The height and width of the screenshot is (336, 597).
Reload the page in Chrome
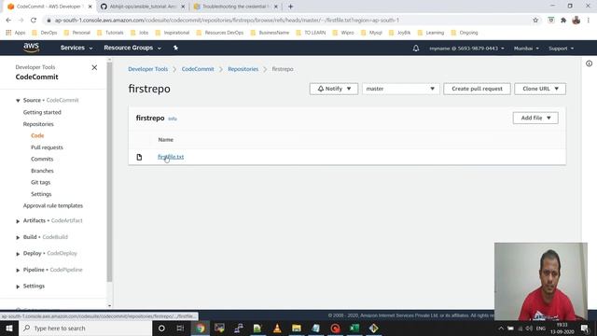tap(34, 21)
